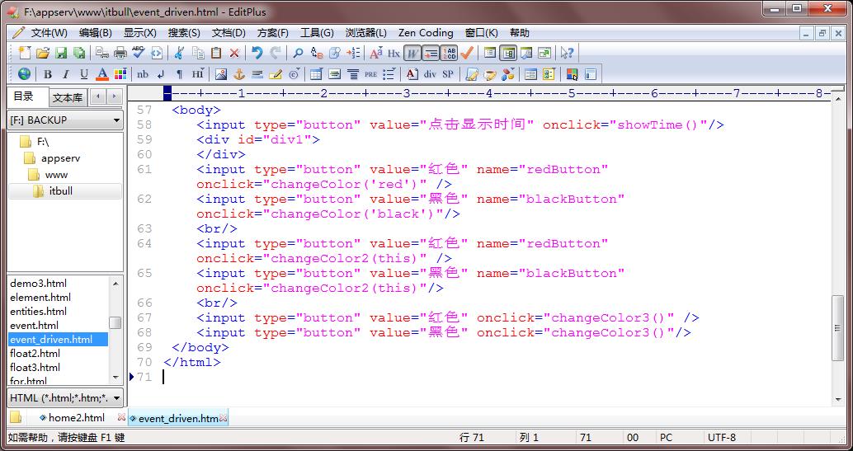The image size is (853, 451).
Task: Create a new document with the New icon
Action: pos(25,53)
